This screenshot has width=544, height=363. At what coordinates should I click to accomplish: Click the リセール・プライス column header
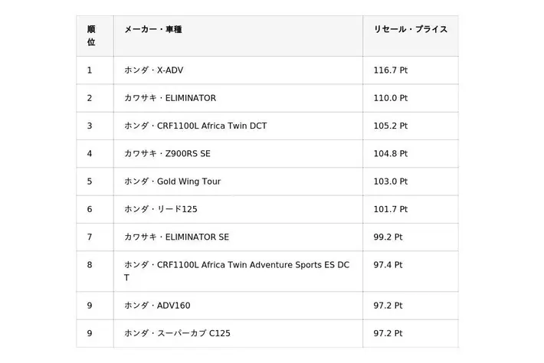point(410,29)
